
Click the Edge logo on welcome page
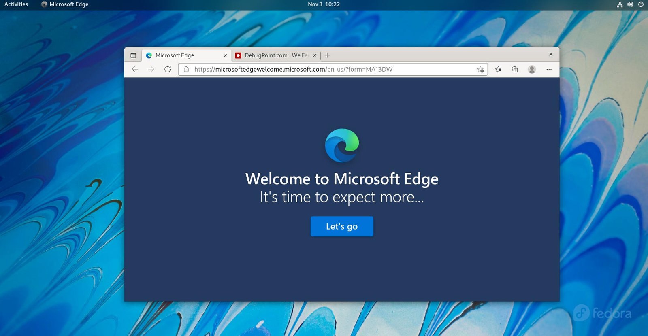[x=342, y=145]
